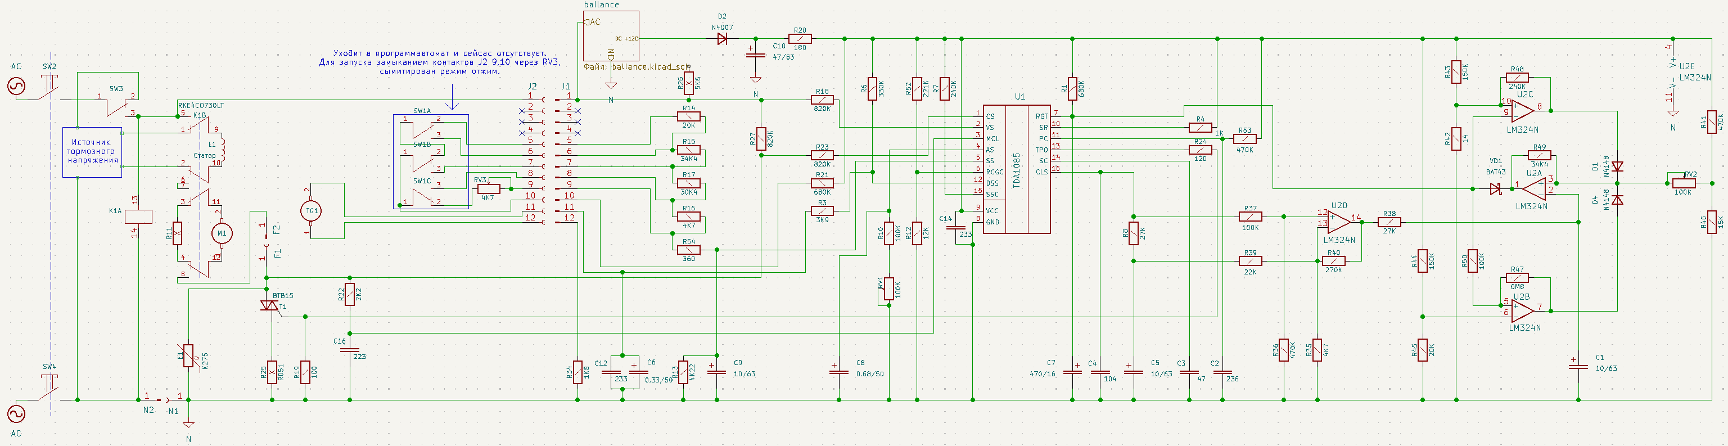
Task: Select the D1 N4148 diode symbol
Action: (x=1617, y=166)
